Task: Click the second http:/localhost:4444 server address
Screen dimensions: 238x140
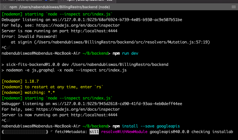Action: point(94,115)
